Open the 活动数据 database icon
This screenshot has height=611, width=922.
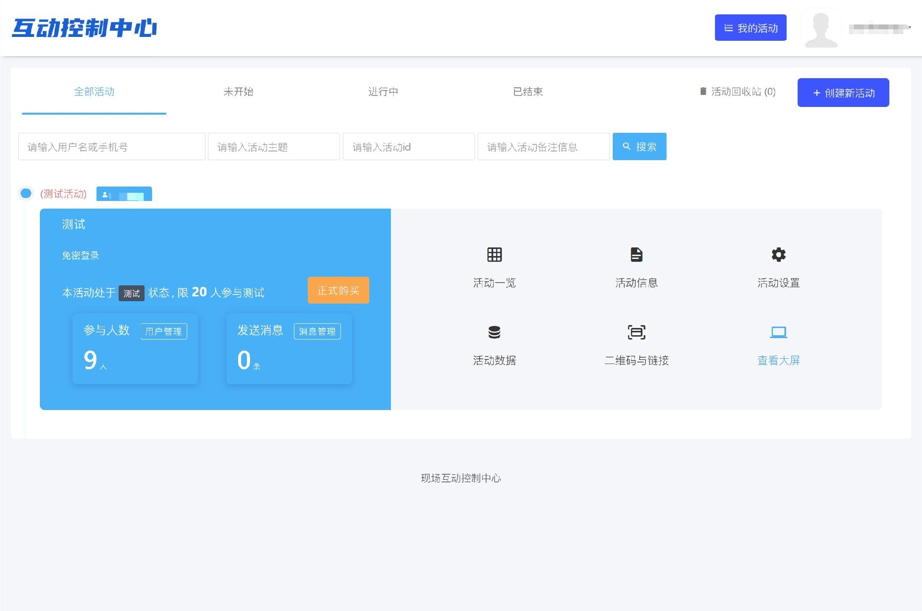[x=494, y=332]
